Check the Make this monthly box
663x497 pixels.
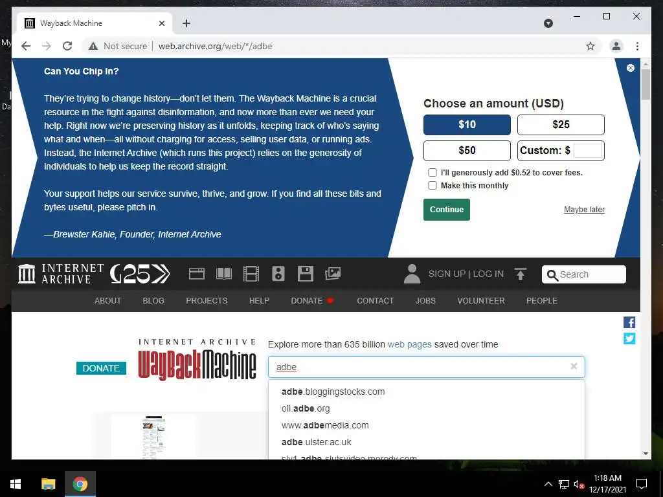(432, 186)
